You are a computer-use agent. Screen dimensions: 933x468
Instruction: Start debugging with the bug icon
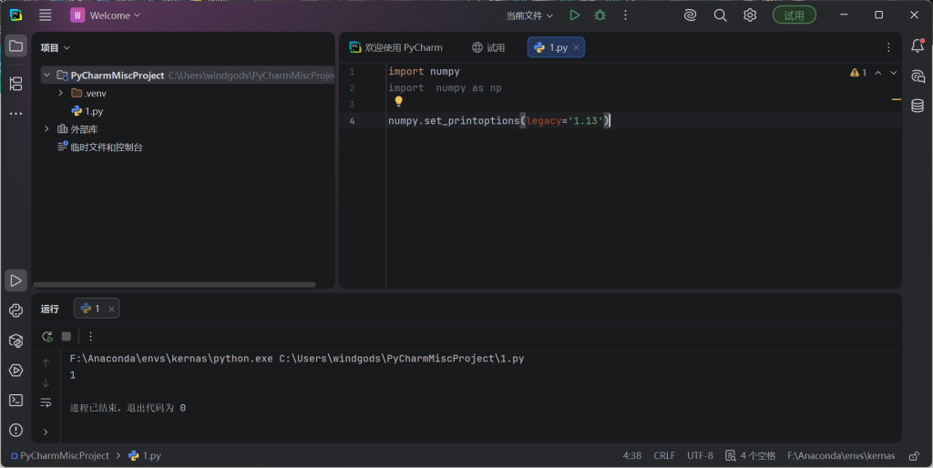tap(600, 15)
